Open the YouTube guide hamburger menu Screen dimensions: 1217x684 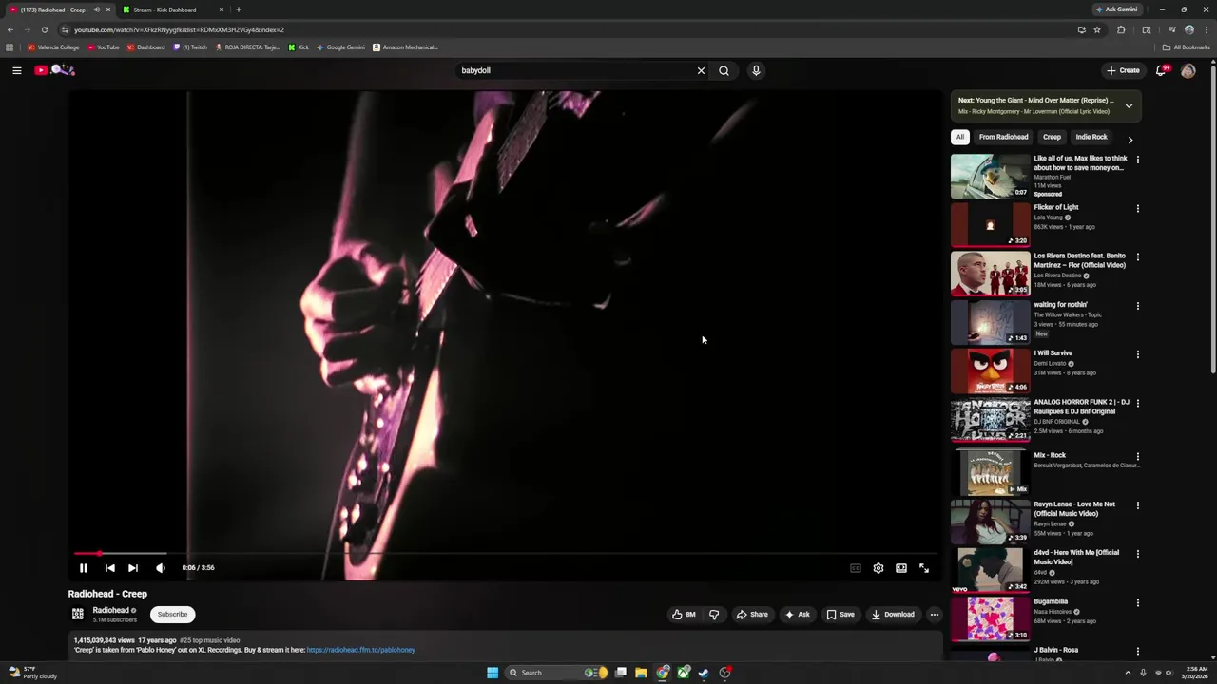pos(16,70)
